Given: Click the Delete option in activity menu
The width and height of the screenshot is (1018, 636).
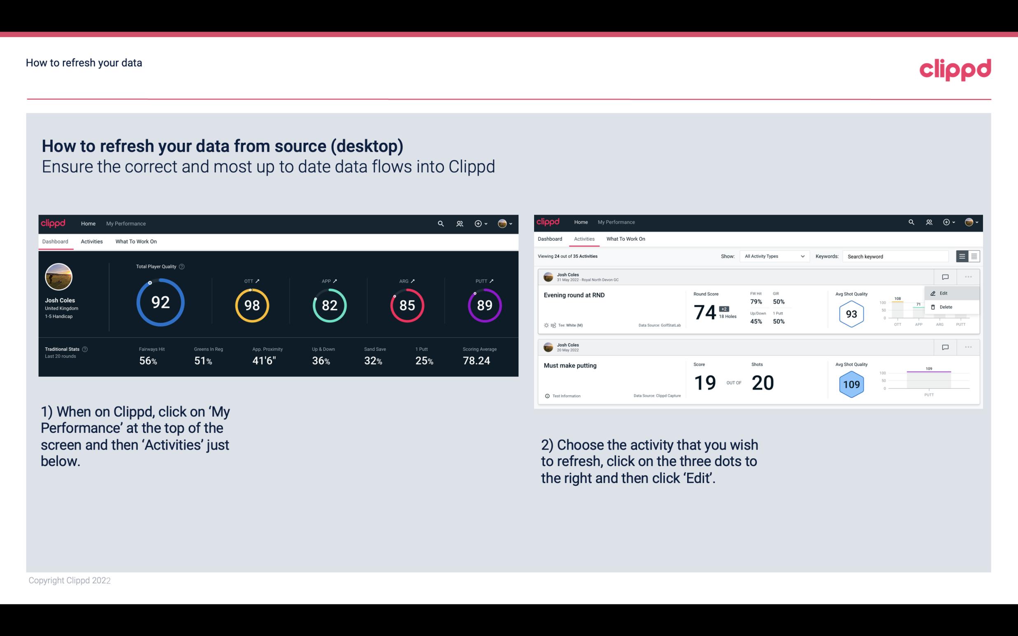Looking at the screenshot, I should (x=946, y=307).
